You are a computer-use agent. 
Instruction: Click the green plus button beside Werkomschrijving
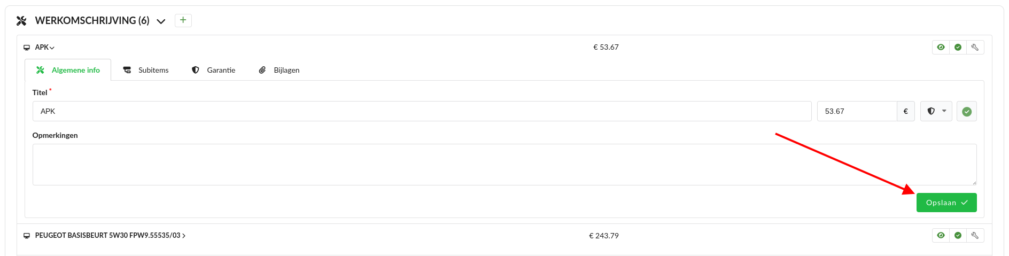tap(183, 20)
